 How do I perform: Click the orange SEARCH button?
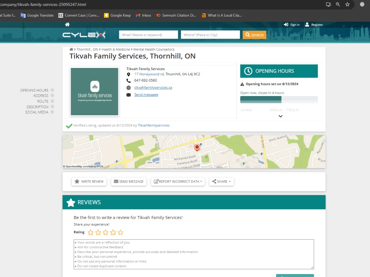point(255,35)
